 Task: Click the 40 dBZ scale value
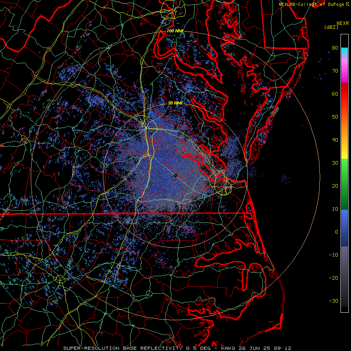pos(335,140)
